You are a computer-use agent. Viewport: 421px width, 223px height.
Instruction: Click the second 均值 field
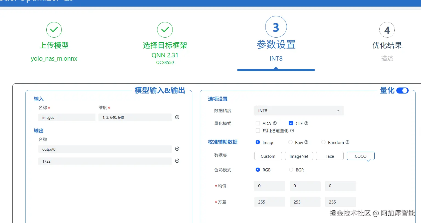point(305,186)
